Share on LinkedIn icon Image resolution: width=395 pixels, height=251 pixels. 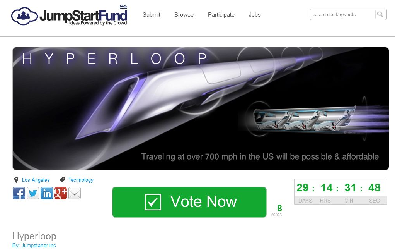pyautogui.click(x=47, y=193)
